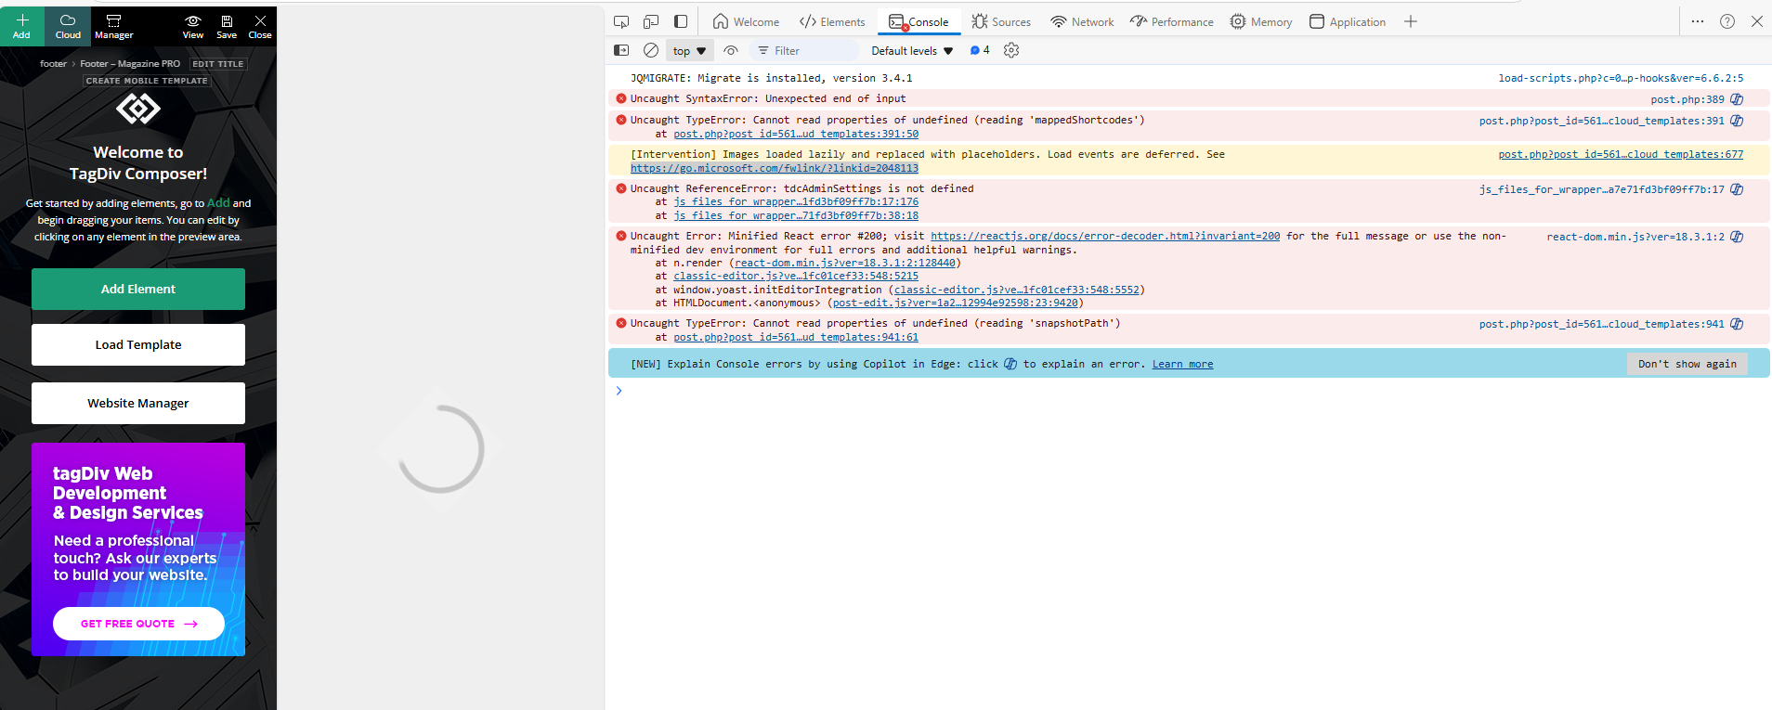The height and width of the screenshot is (710, 1772).
Task: Open the Application tab
Action: coord(1348,21)
